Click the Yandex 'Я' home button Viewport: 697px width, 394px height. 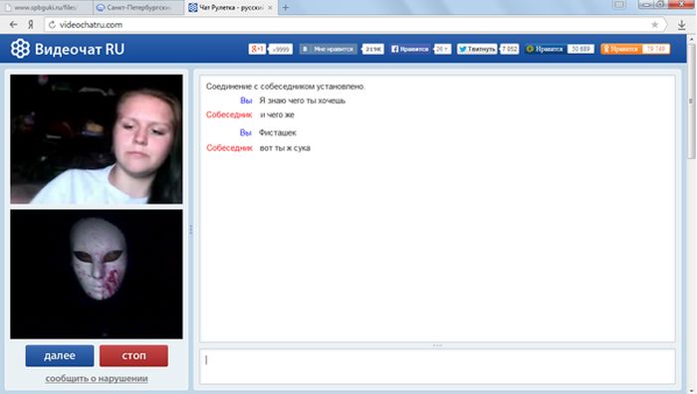[31, 25]
